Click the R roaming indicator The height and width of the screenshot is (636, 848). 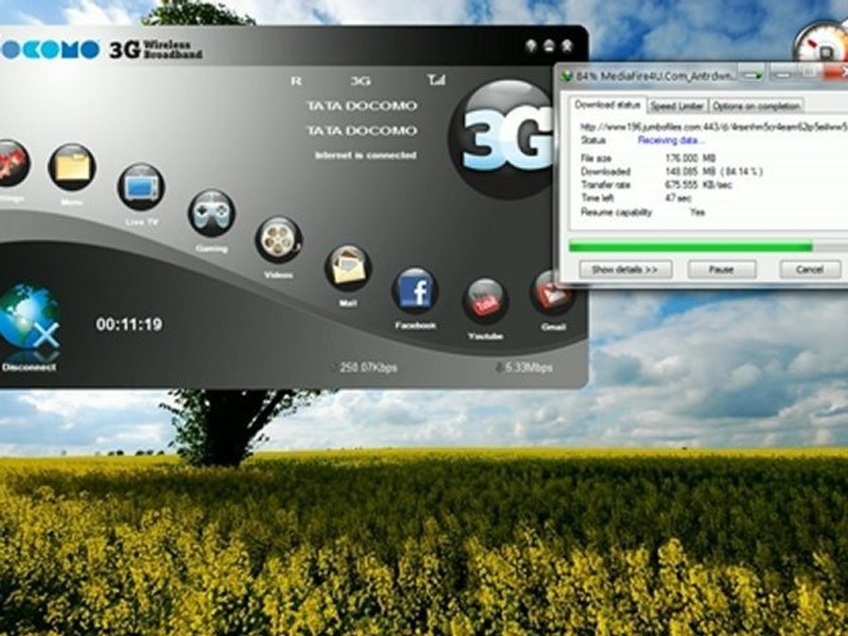point(296,80)
